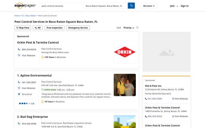Click Directions text for Aptive Environmental
The image size is (205, 128).
pyautogui.click(x=27, y=94)
